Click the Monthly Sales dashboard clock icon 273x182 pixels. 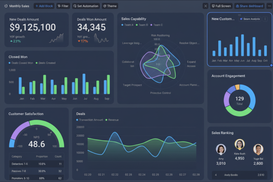tap(6, 6)
